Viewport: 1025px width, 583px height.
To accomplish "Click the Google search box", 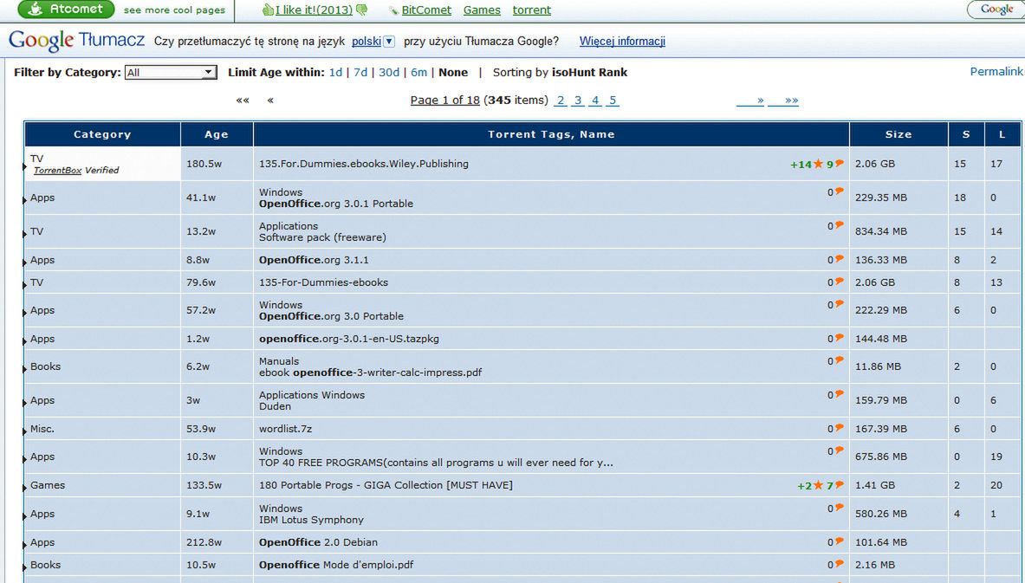I will (996, 10).
